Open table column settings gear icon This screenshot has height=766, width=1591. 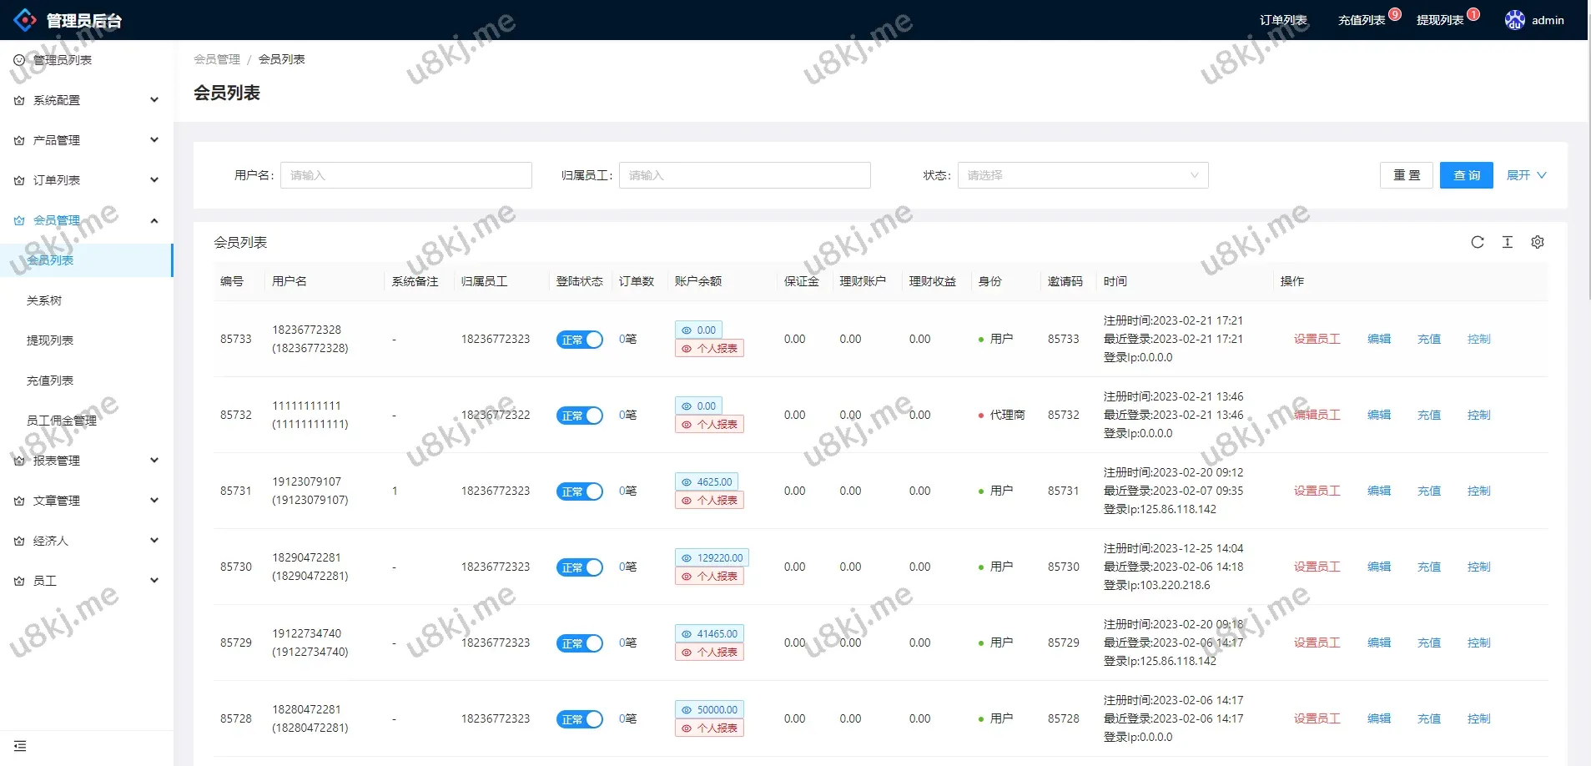[1537, 242]
